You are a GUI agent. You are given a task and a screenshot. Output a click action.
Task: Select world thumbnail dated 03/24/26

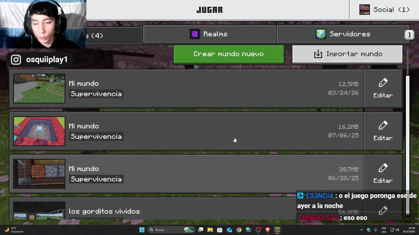[x=39, y=88]
